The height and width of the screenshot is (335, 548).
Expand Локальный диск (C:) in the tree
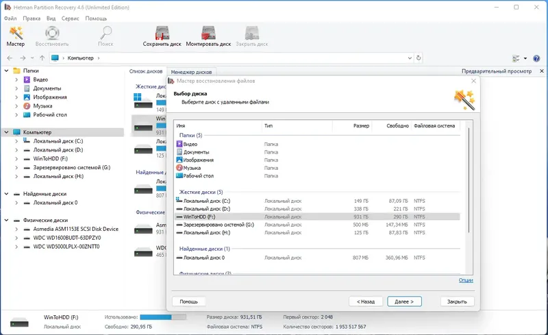(16, 141)
